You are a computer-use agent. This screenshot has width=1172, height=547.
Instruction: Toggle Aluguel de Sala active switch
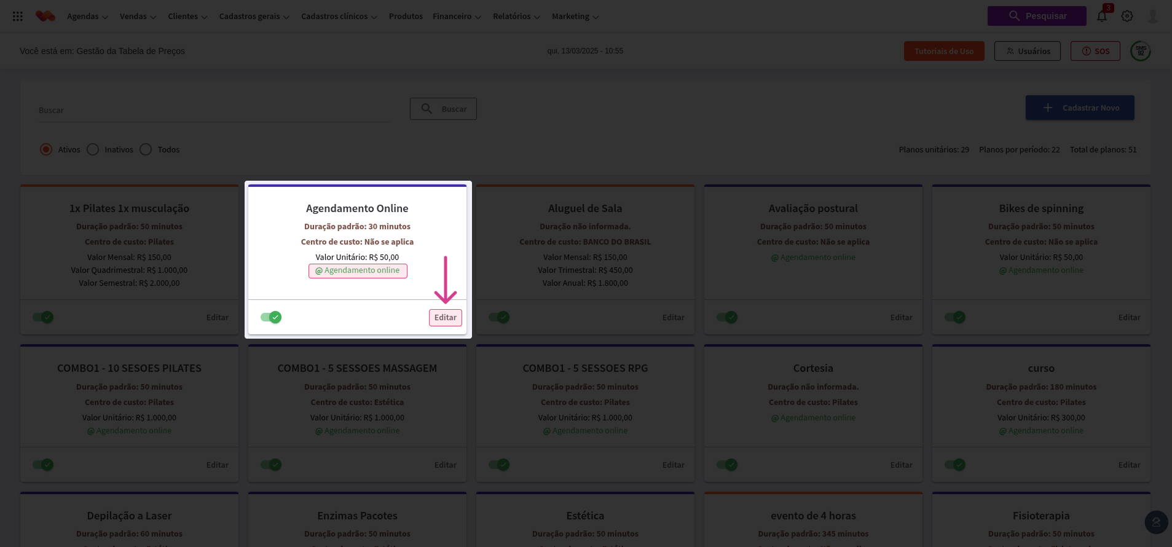click(x=499, y=317)
